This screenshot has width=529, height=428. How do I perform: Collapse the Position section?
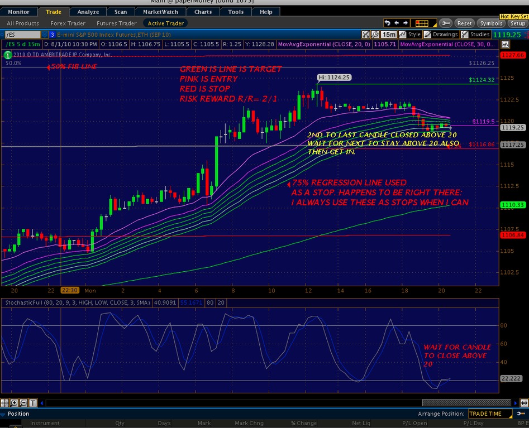3,414
